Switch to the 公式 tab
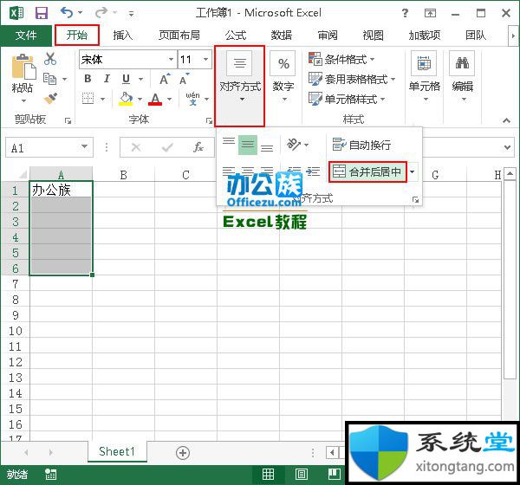Image resolution: width=520 pixels, height=485 pixels. (236, 35)
